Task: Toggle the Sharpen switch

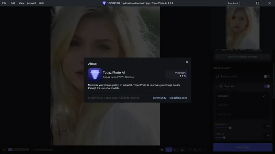Action: click(x=267, y=86)
